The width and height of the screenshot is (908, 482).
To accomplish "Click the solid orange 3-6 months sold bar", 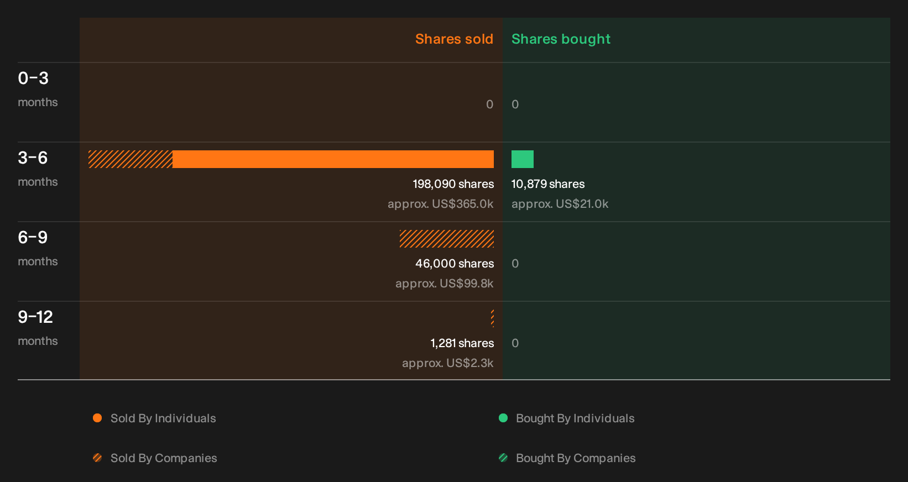I will (333, 159).
